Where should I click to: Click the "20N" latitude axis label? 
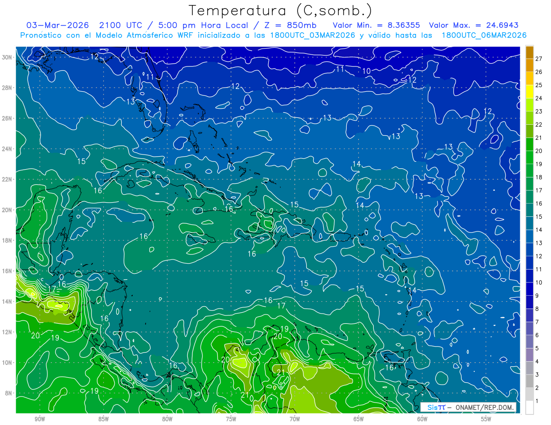(7, 210)
